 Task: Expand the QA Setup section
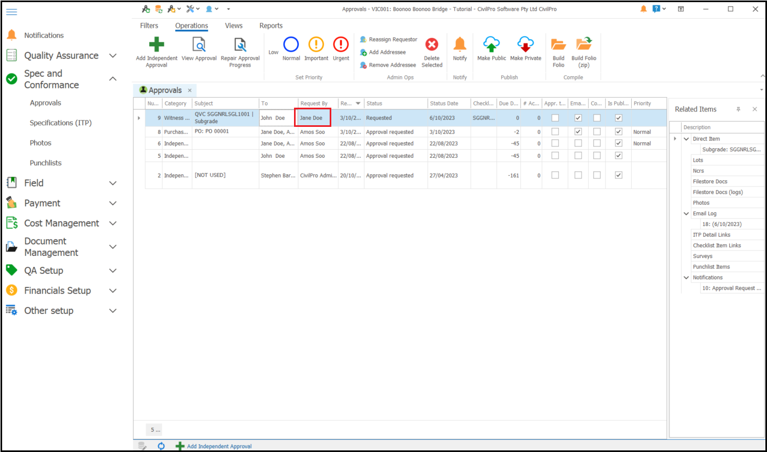click(112, 271)
